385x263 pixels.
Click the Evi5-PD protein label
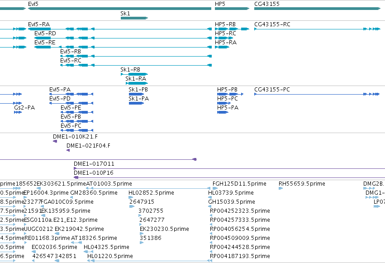click(x=60, y=99)
